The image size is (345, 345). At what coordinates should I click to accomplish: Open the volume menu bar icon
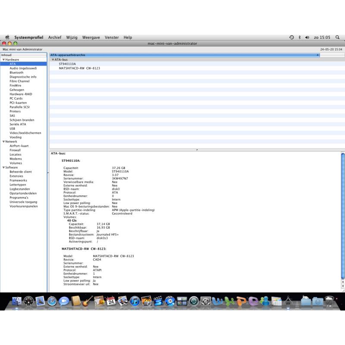click(307, 38)
